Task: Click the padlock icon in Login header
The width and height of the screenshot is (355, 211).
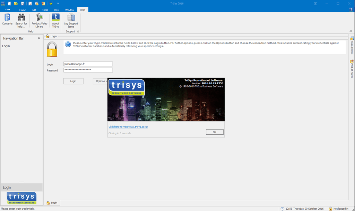Action: (47, 36)
